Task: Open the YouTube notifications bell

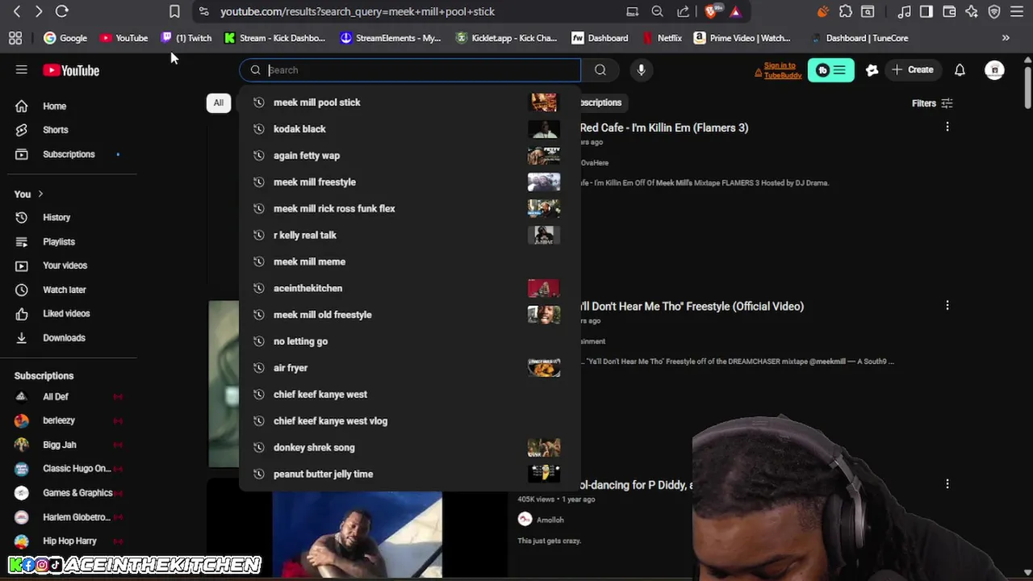Action: coord(960,70)
